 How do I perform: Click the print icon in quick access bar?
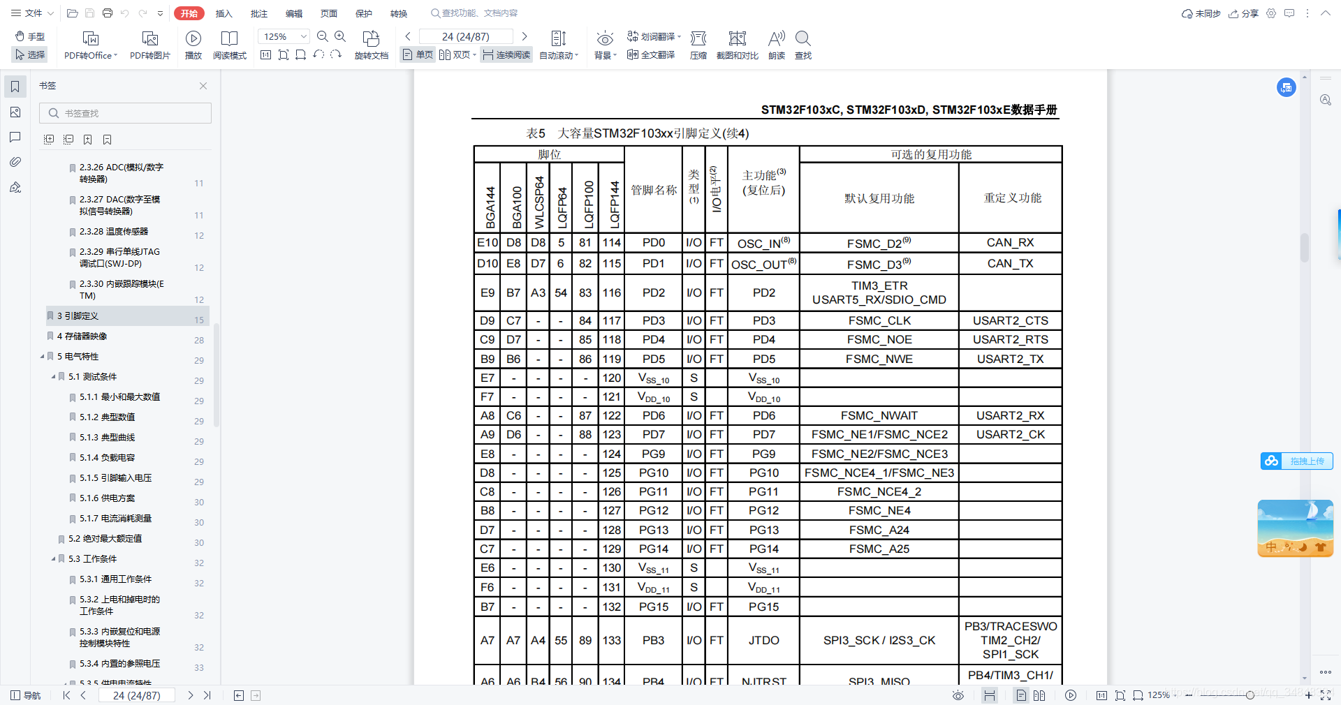pyautogui.click(x=107, y=13)
